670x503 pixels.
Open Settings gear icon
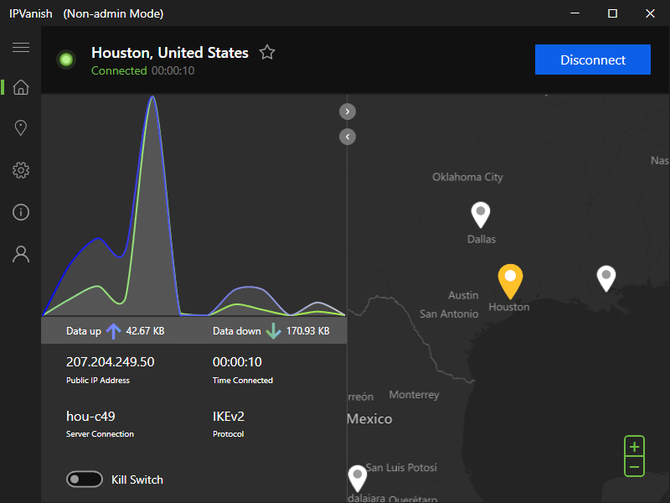(x=21, y=170)
